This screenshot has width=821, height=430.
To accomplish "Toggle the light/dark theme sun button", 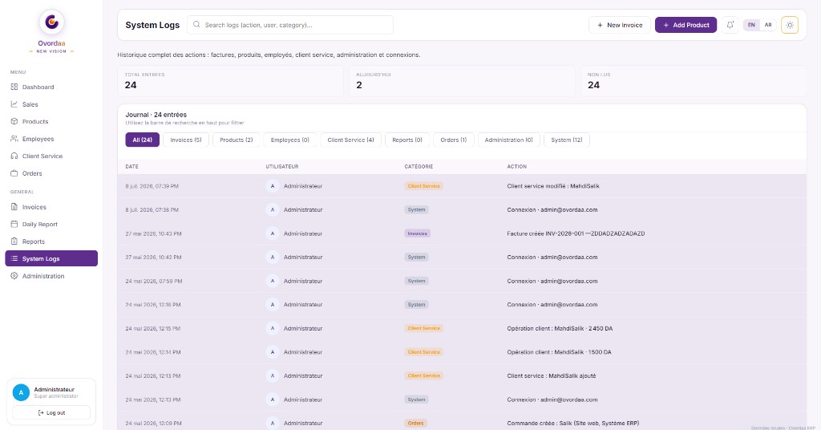I will coord(790,25).
